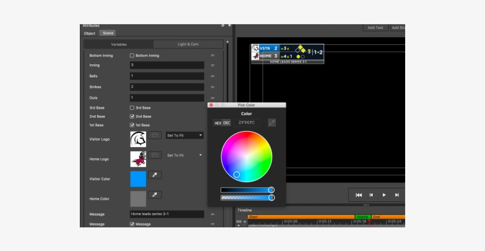Screen dimensions: 485x251
Task: Browse folder for Visitor Logo
Action: [154, 135]
